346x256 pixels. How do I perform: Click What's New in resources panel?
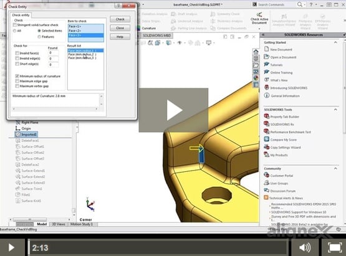276,80
